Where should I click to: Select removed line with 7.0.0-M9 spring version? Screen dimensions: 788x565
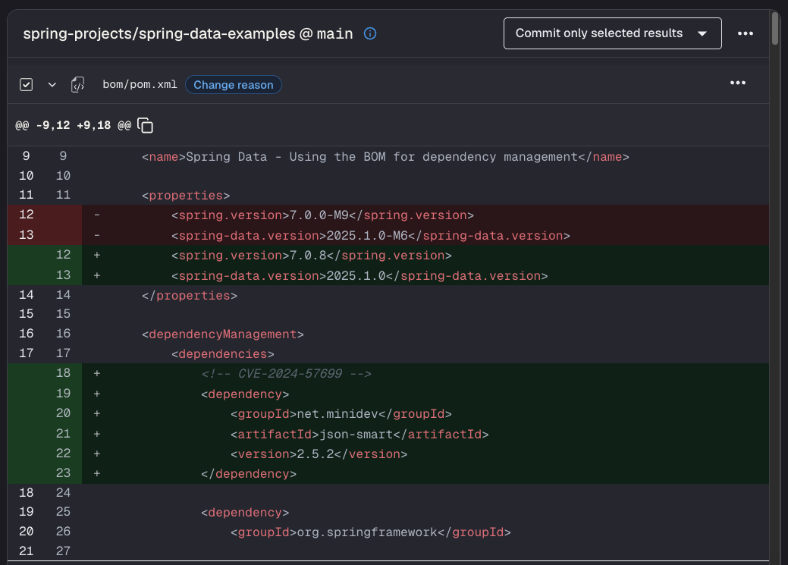[x=388, y=215]
